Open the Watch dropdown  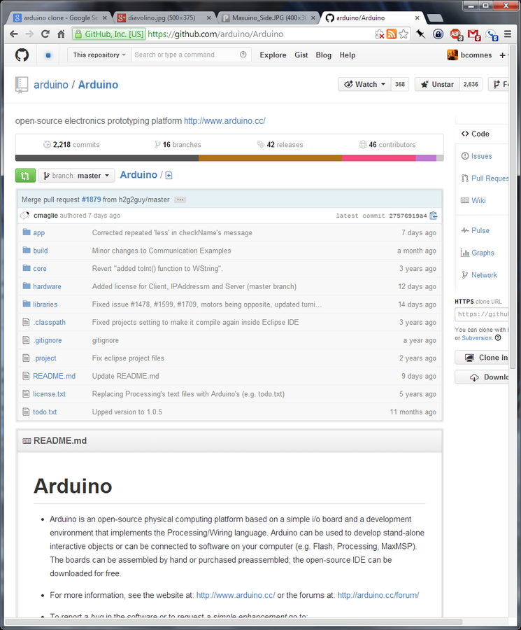(364, 85)
